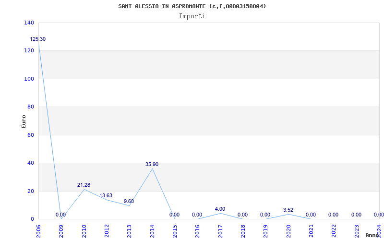
Task: Select the 2016 year label
Action: 198,231
